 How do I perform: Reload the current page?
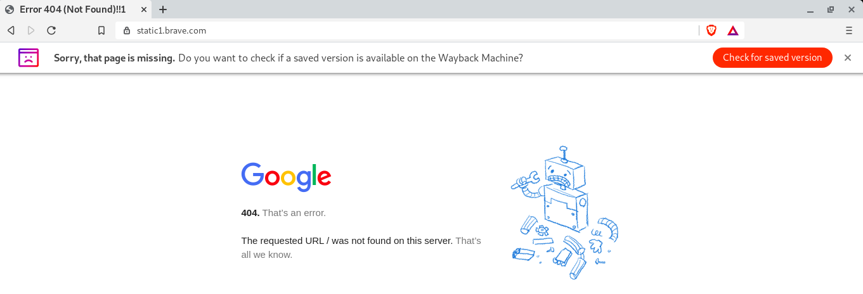click(51, 30)
